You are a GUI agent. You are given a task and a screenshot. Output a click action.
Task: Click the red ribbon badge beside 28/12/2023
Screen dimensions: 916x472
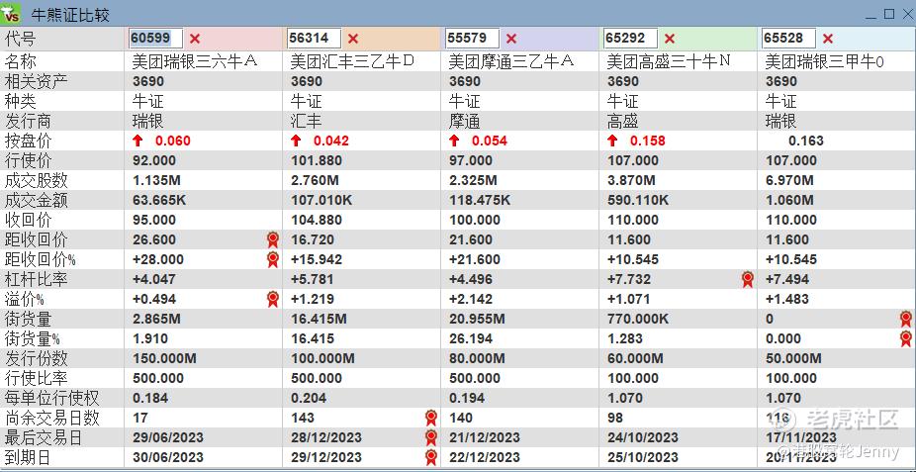coord(431,437)
